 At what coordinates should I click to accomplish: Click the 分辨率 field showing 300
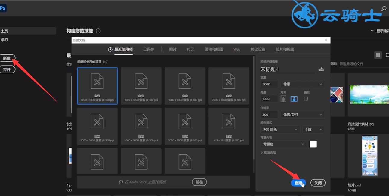point(269,114)
